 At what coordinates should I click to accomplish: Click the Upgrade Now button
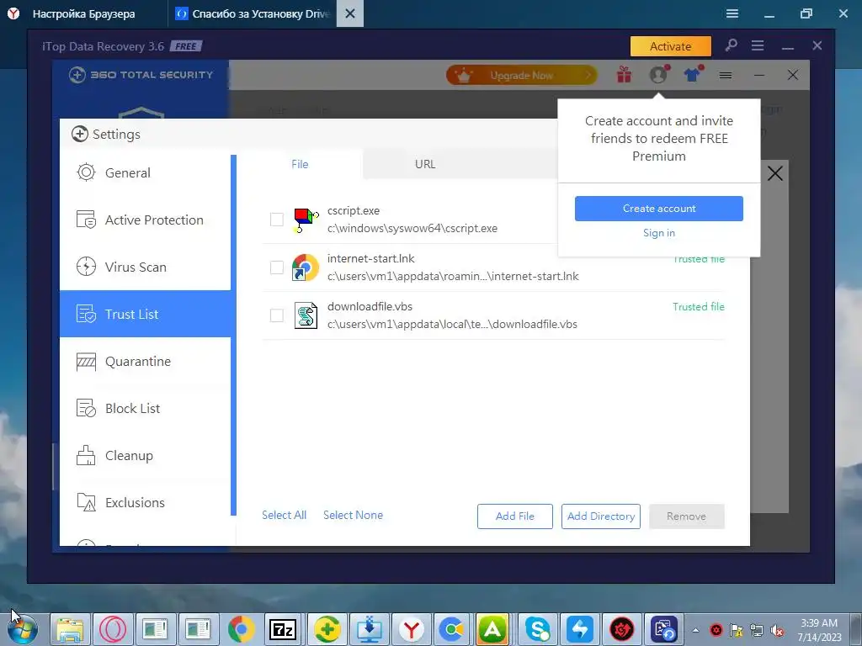(521, 75)
